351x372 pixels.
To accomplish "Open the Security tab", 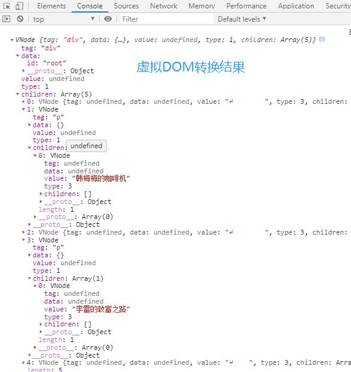I will click(x=338, y=6).
